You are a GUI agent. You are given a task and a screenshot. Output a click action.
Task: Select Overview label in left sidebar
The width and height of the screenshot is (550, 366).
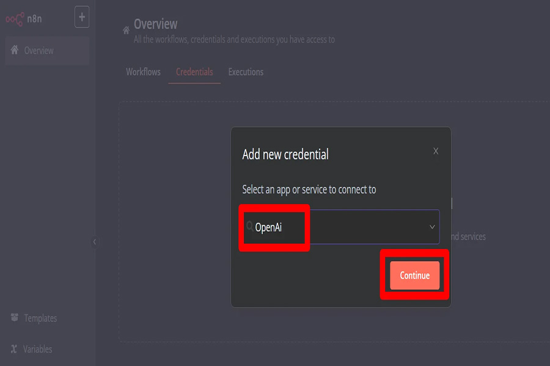[38, 51]
